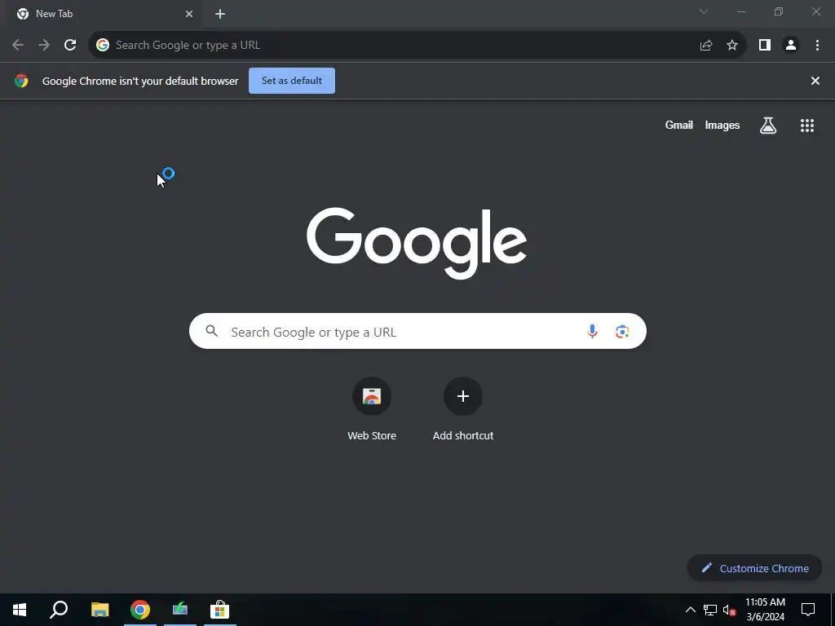The width and height of the screenshot is (835, 626).
Task: Open Search Labs flask icon
Action: click(x=768, y=125)
